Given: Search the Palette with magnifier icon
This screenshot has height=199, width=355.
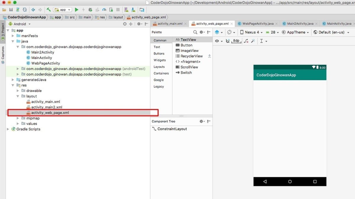Looking at the screenshot, I should pos(195,32).
